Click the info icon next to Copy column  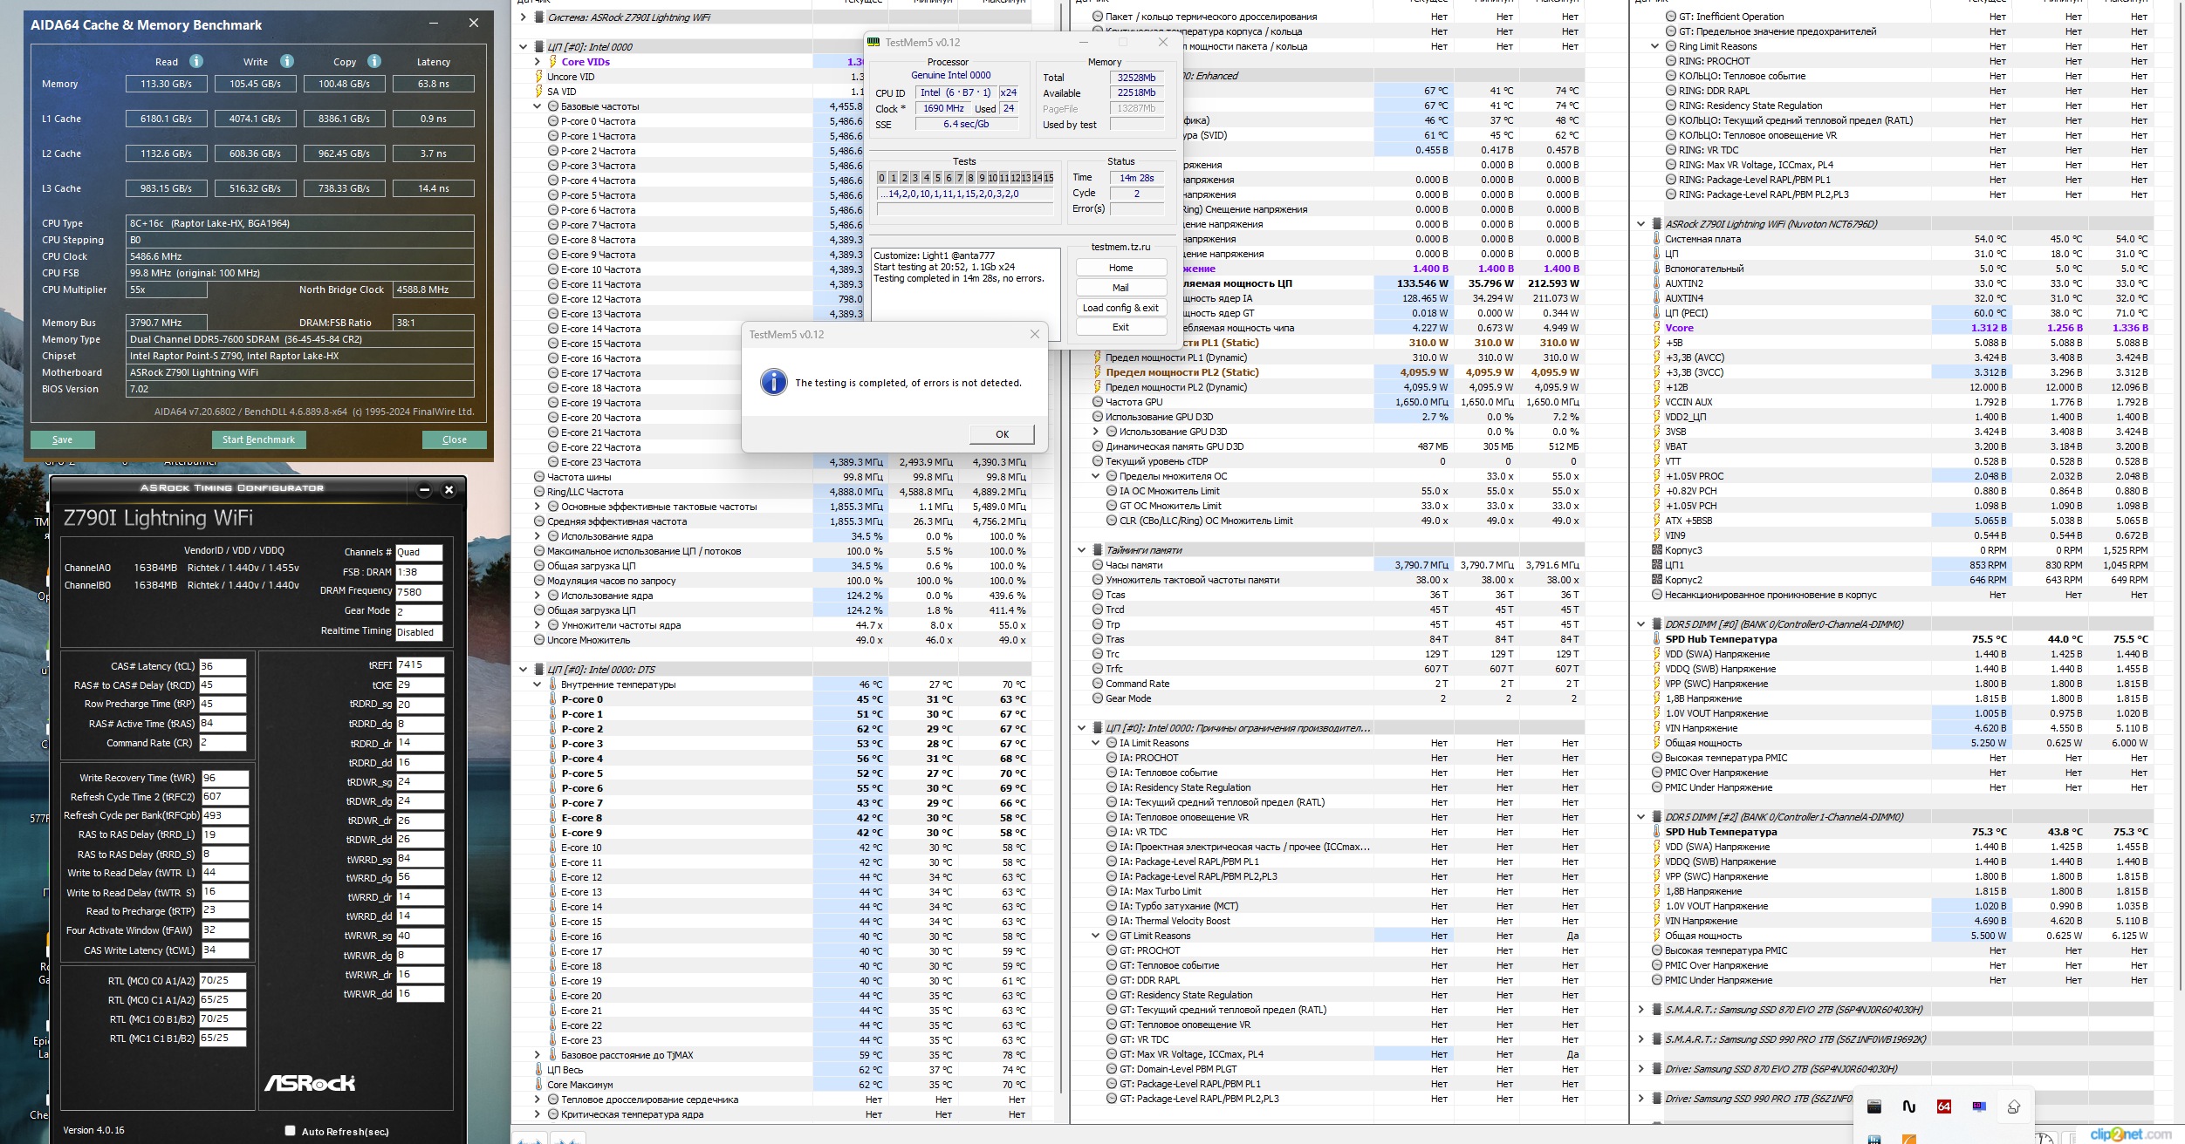point(374,61)
